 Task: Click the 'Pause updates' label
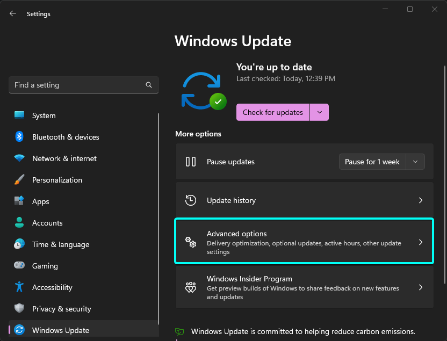click(x=230, y=162)
